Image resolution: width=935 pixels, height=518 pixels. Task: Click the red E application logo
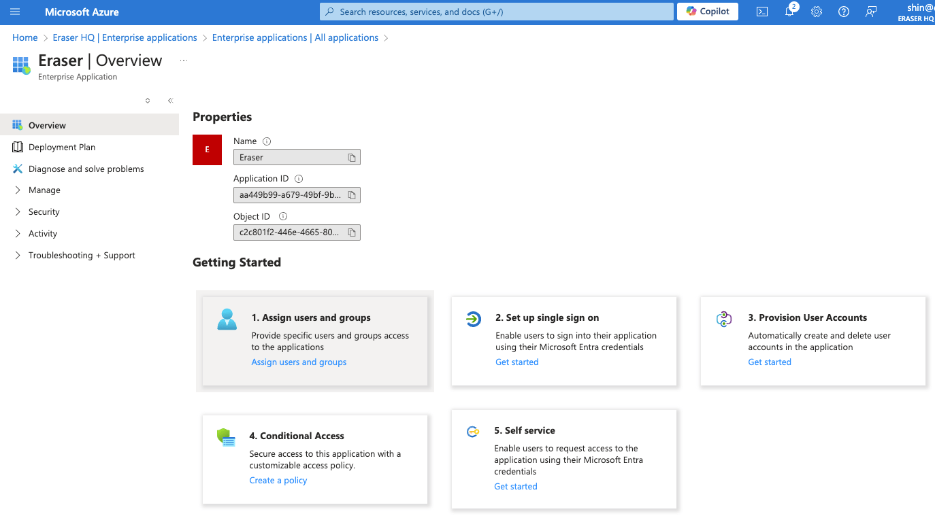pos(208,150)
